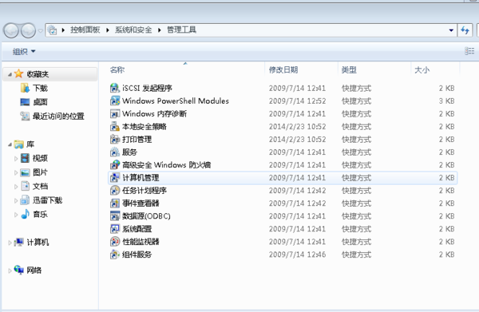
Task: Expand the 迅雷下载 library node
Action: click(x=16, y=200)
